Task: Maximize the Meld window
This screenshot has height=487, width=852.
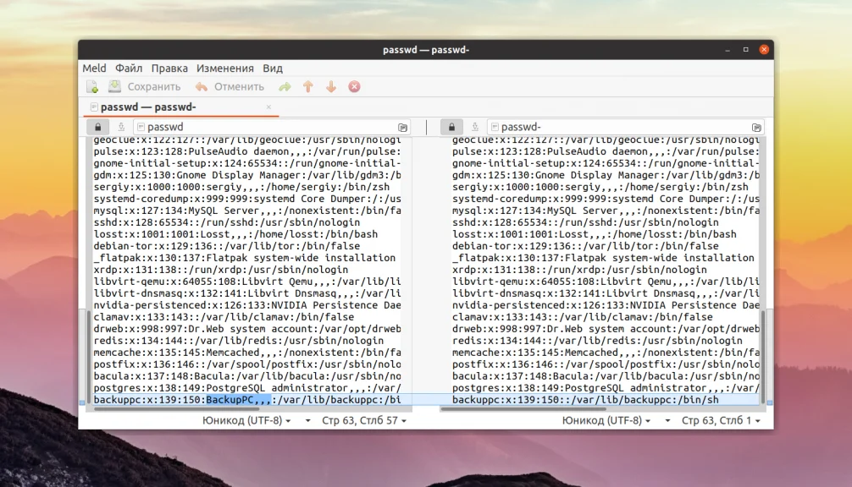Action: click(x=745, y=49)
